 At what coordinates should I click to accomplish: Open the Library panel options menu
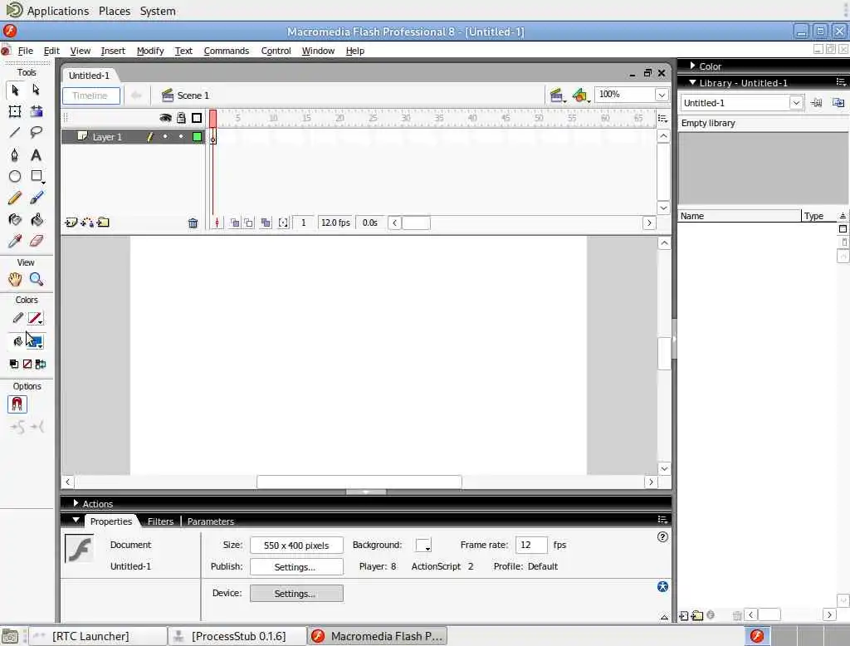tap(841, 82)
